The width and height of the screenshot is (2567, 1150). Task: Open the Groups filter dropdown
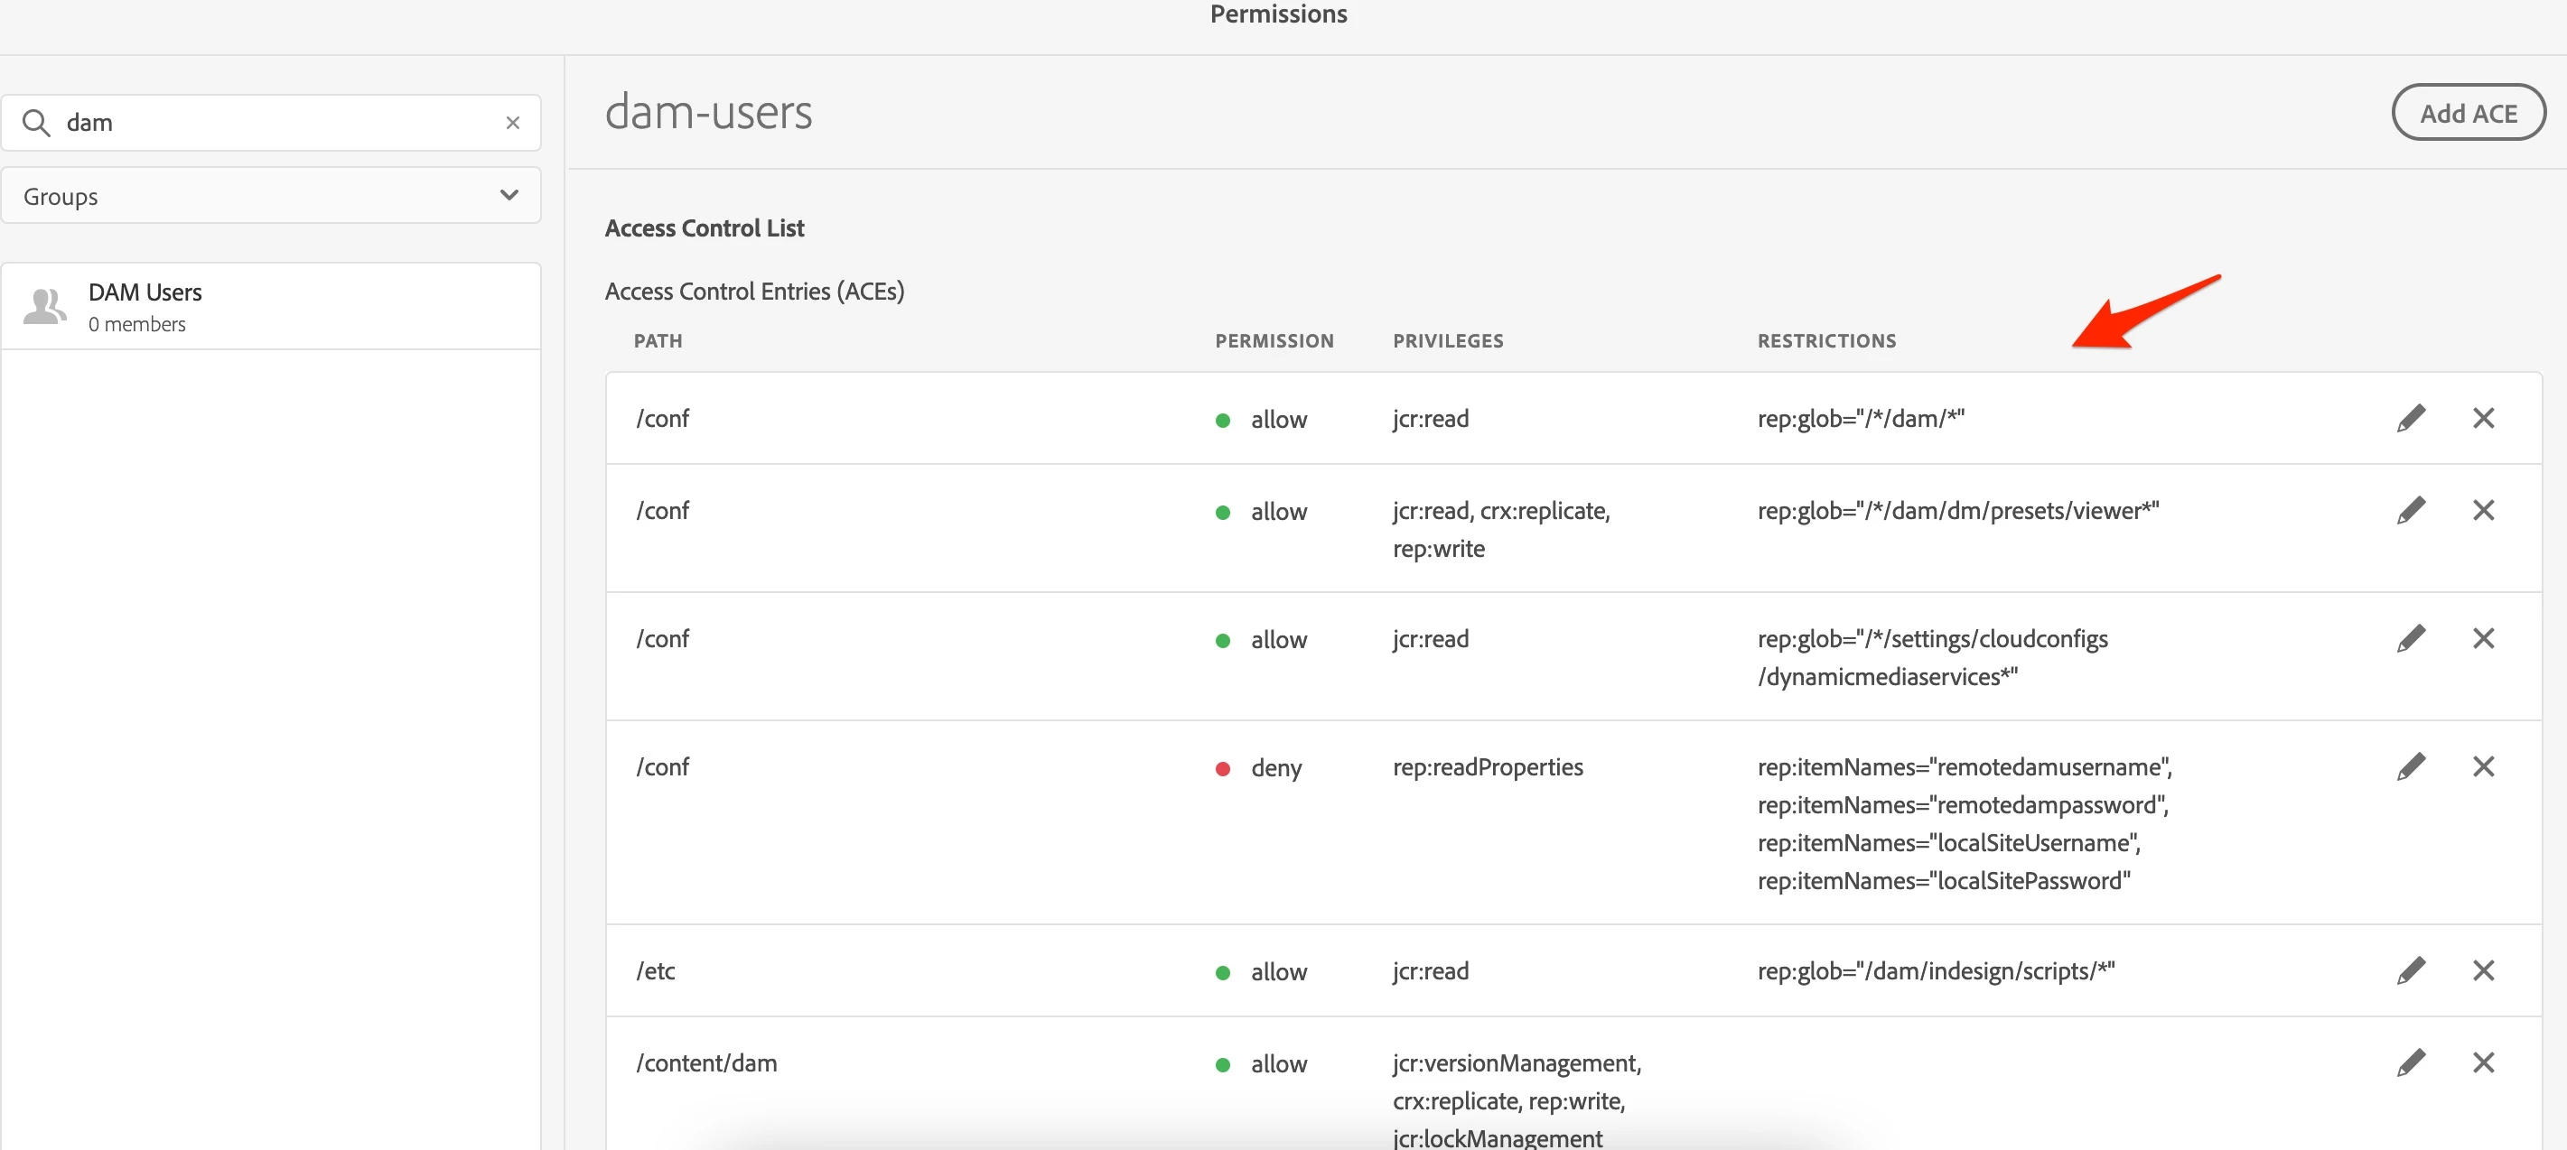[x=270, y=196]
